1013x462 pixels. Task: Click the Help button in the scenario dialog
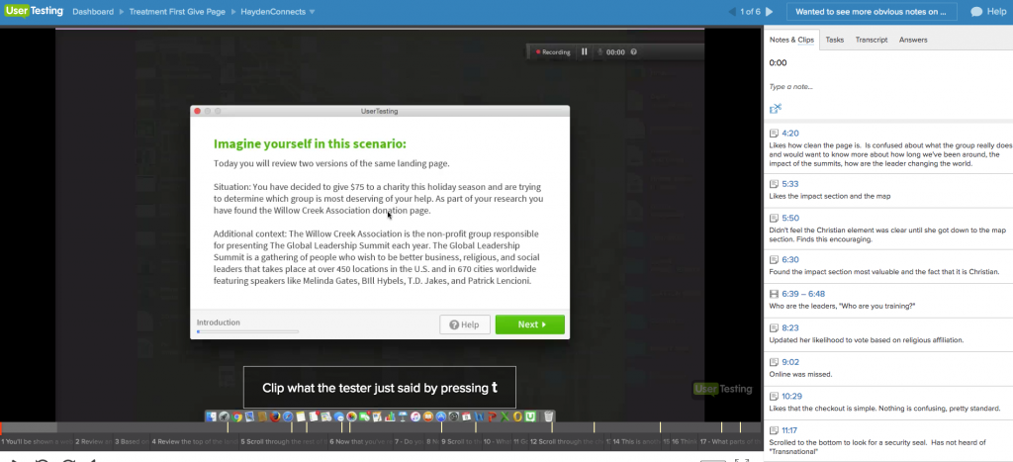click(x=464, y=324)
